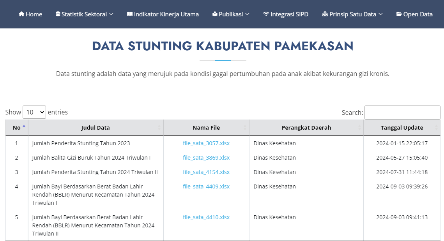Sort table by No column arrow
444x241 pixels.
coord(24,127)
